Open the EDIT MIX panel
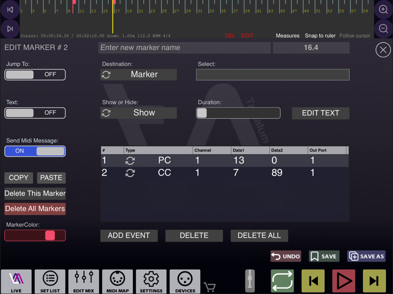Screen dimensions: 393x294 click(x=83, y=281)
